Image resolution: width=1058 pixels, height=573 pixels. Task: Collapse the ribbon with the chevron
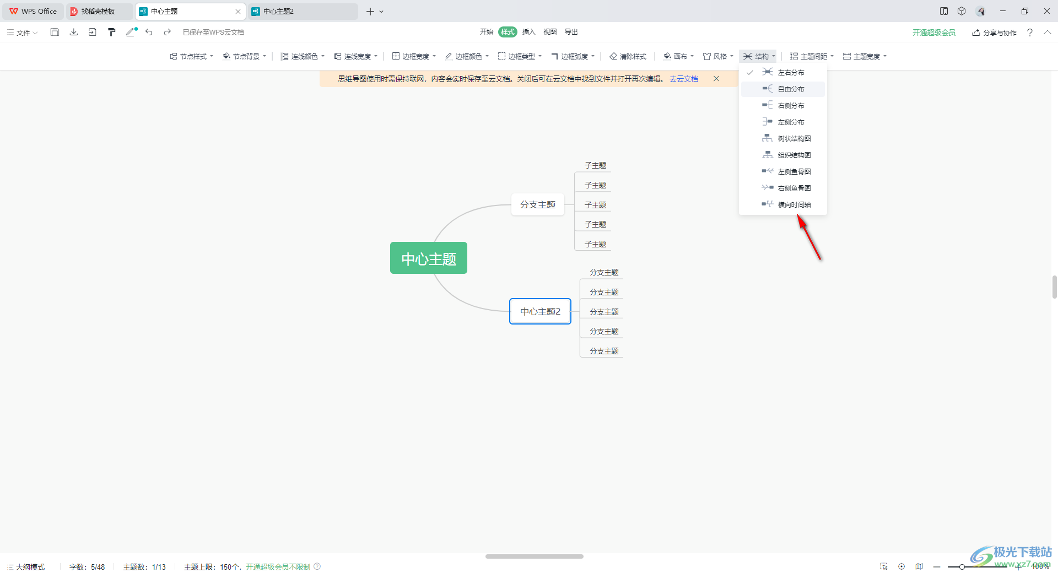[1048, 33]
